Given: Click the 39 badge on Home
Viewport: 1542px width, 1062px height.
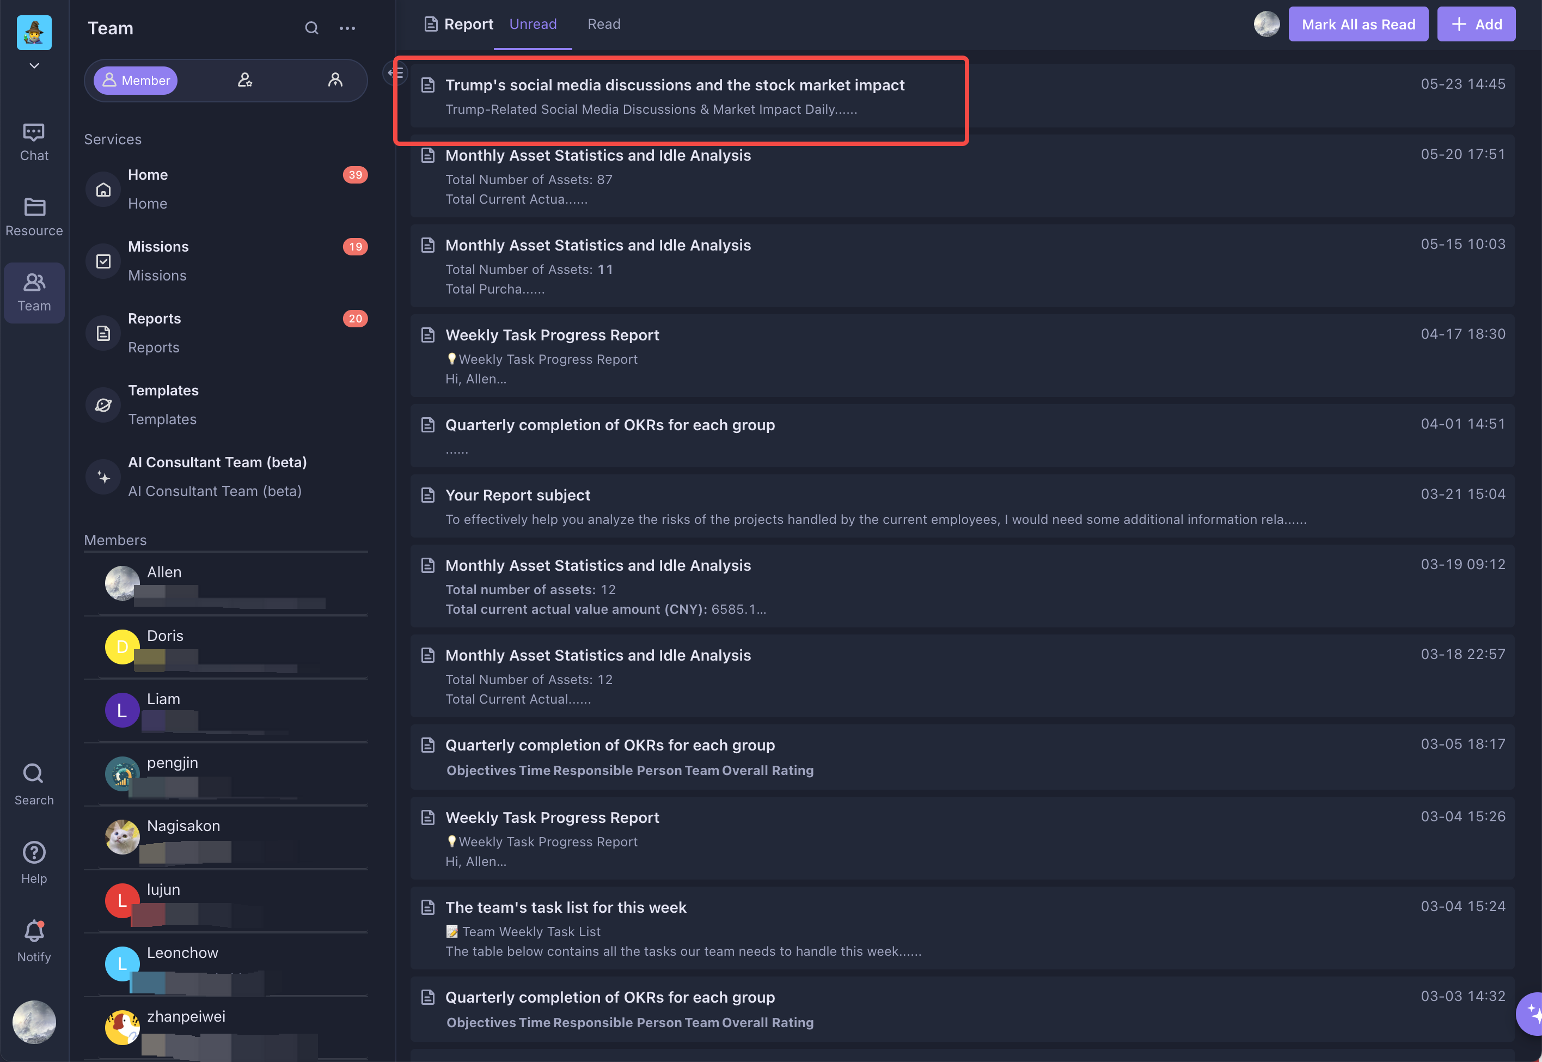Looking at the screenshot, I should (x=355, y=175).
